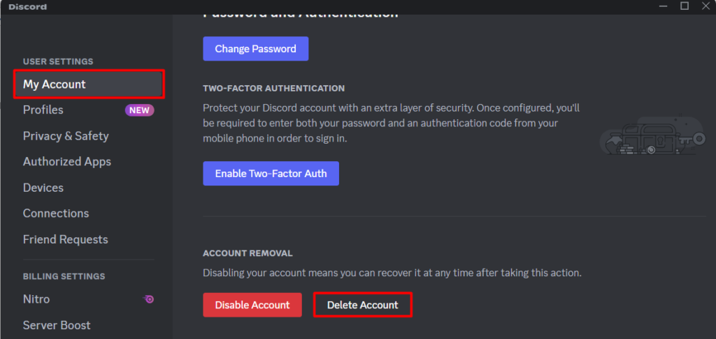Click the NEW badge beside Profiles
Screen dimensions: 716x339
click(139, 110)
